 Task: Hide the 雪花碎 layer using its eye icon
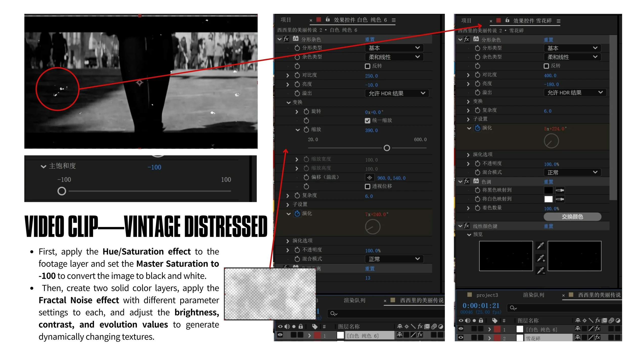(x=461, y=338)
